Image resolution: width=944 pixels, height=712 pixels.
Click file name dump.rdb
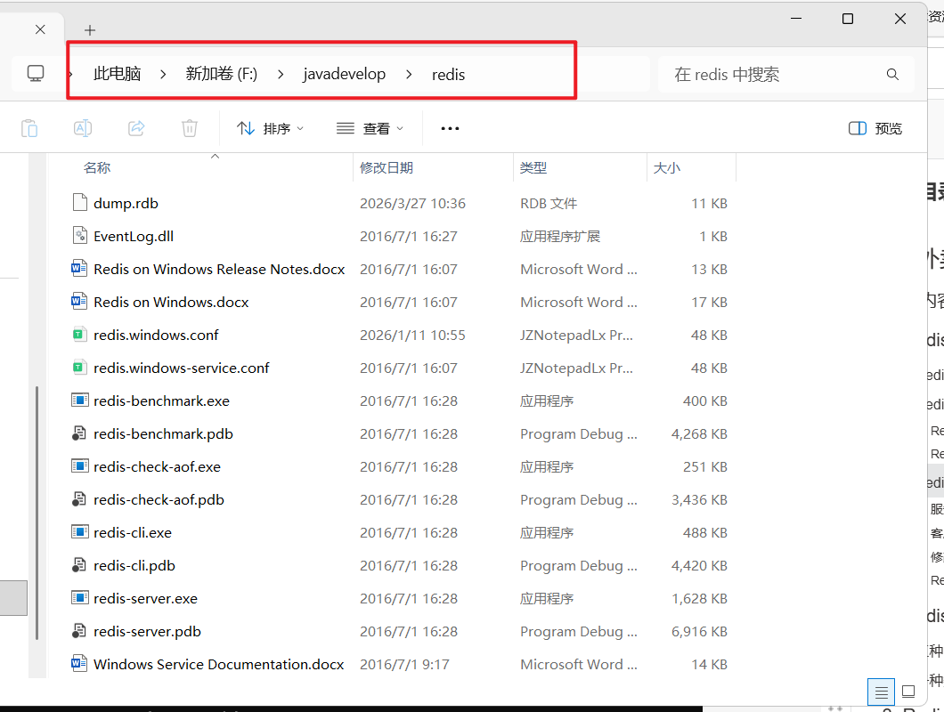pos(126,204)
